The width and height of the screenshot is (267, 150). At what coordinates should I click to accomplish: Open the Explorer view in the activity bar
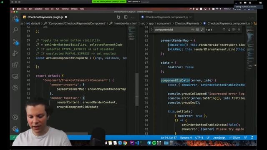(x=15, y=18)
